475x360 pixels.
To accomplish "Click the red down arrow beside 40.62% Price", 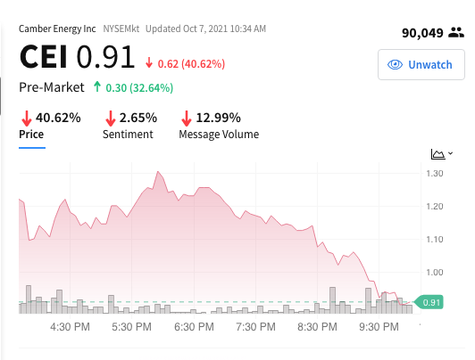I will [27, 119].
